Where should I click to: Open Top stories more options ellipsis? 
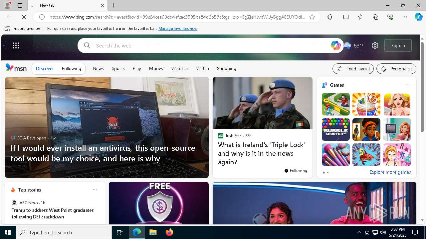(x=95, y=190)
